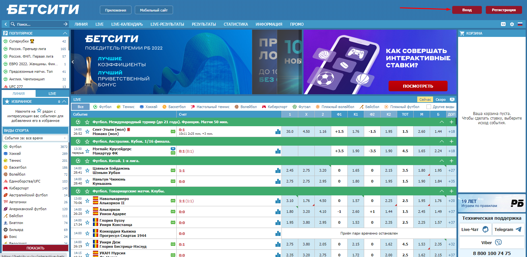527x257 pixels.
Task: Toggle the Другие виды checkbox
Action: point(429,107)
